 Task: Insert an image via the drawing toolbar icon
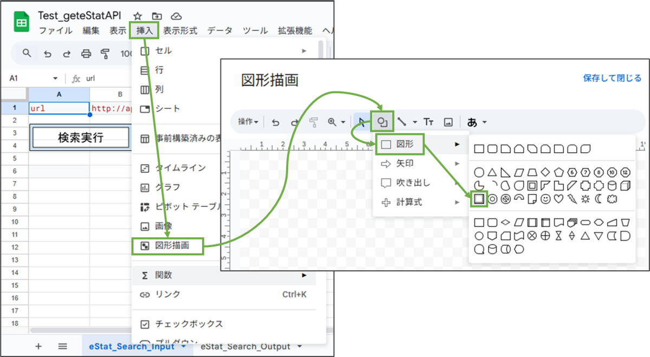(x=448, y=122)
